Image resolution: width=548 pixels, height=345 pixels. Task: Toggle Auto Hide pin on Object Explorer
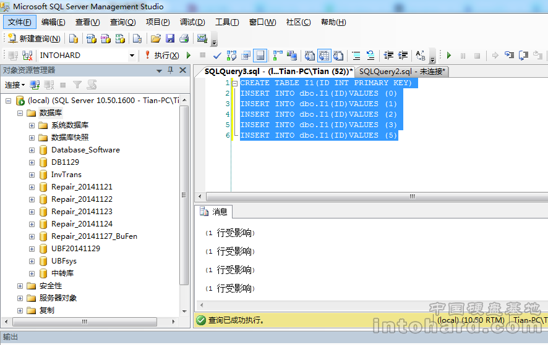171,70
